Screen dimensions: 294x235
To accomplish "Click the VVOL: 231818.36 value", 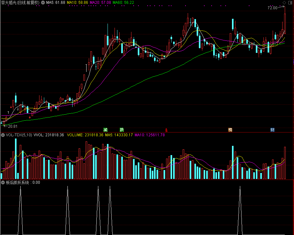I will (x=49, y=135).
